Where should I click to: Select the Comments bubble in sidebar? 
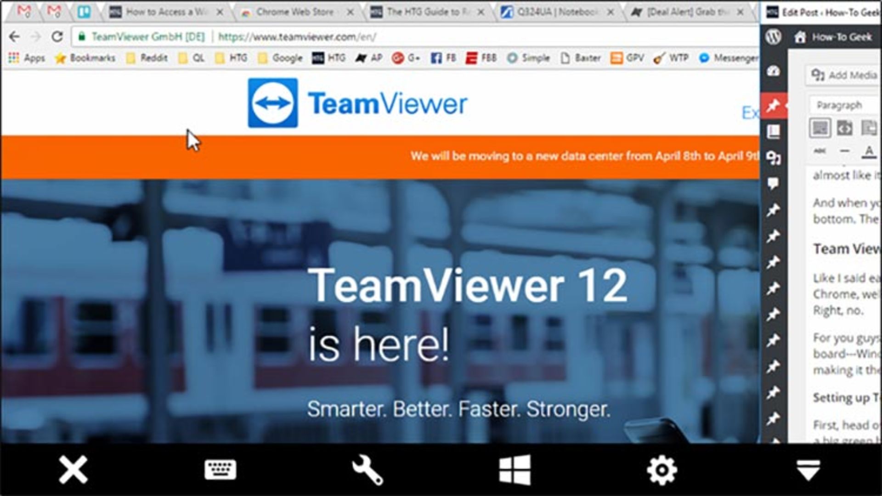(x=774, y=184)
